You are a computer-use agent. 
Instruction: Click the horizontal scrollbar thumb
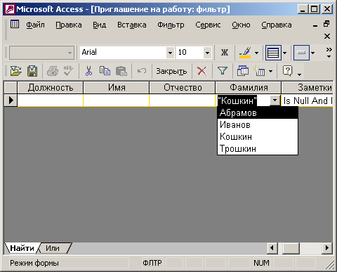pyautogui.click(x=290, y=248)
